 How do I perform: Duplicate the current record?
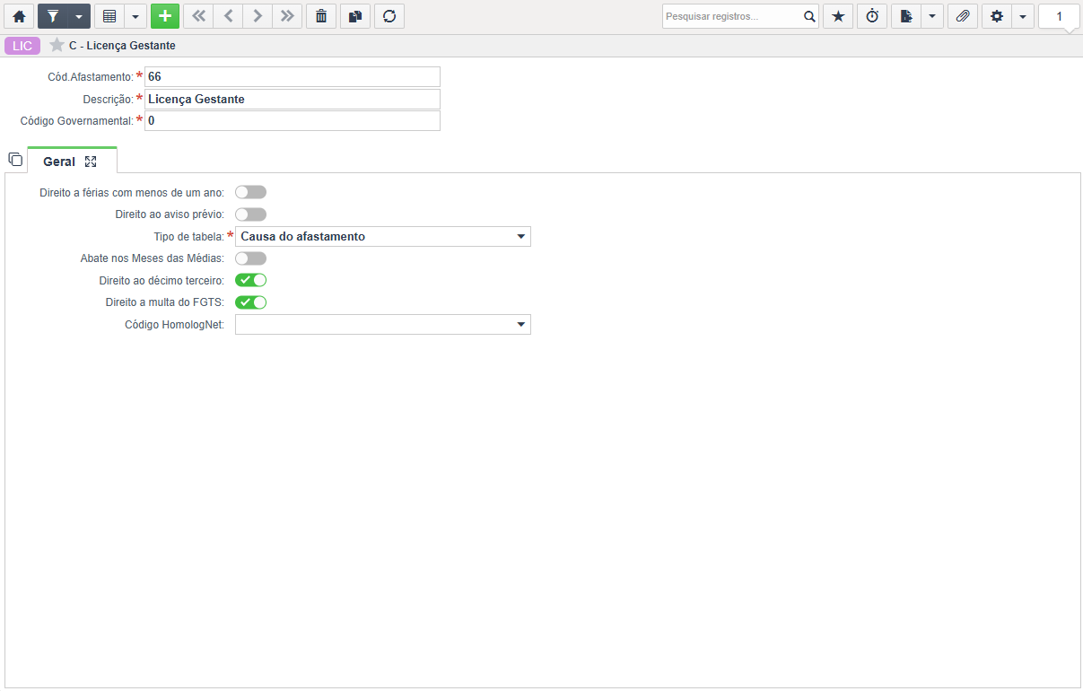355,16
